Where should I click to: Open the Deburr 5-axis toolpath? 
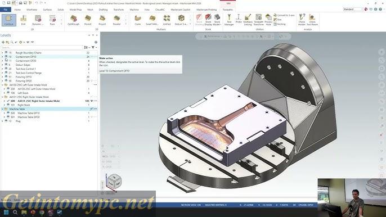pyautogui.click(x=181, y=20)
